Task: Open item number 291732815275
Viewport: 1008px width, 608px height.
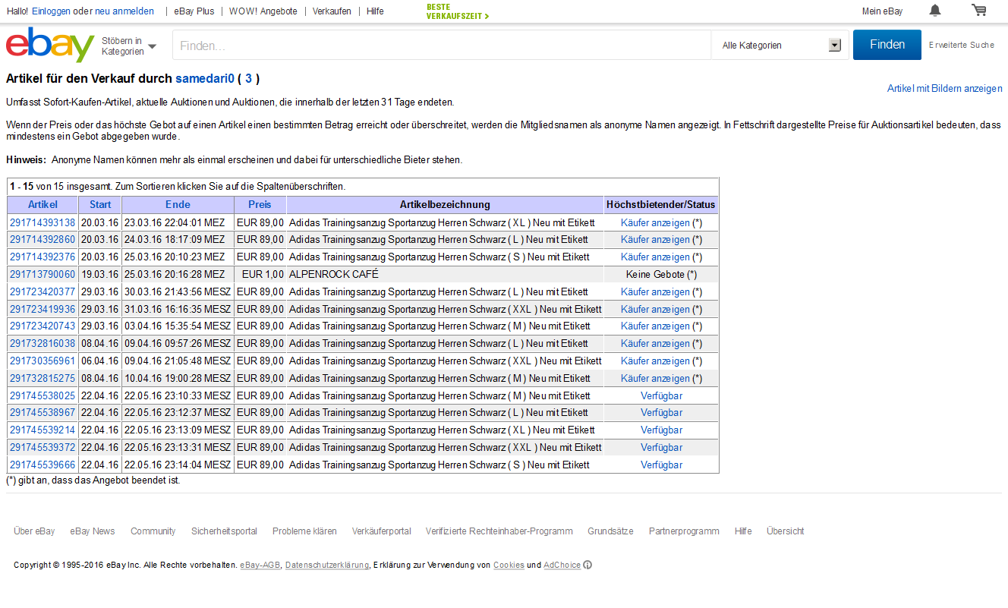Action: coord(43,378)
